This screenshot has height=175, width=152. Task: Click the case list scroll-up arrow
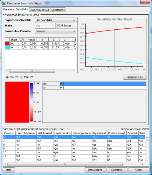pos(147,137)
